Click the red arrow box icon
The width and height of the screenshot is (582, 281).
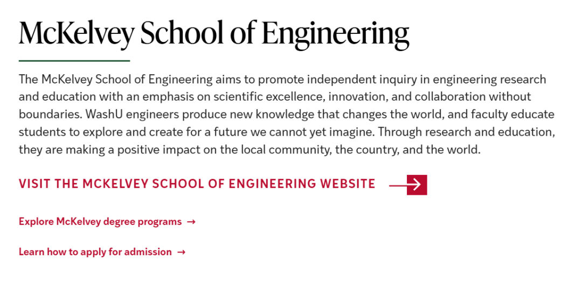[x=417, y=185]
